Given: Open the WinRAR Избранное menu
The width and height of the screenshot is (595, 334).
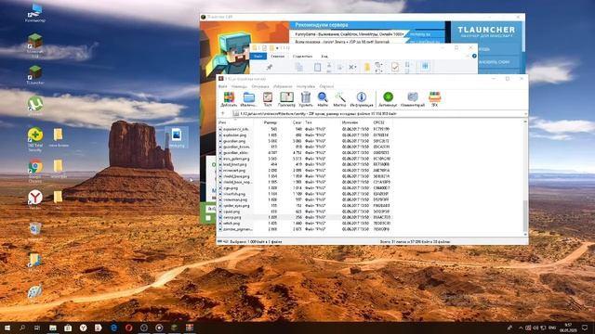Looking at the screenshot, I should pos(283,86).
